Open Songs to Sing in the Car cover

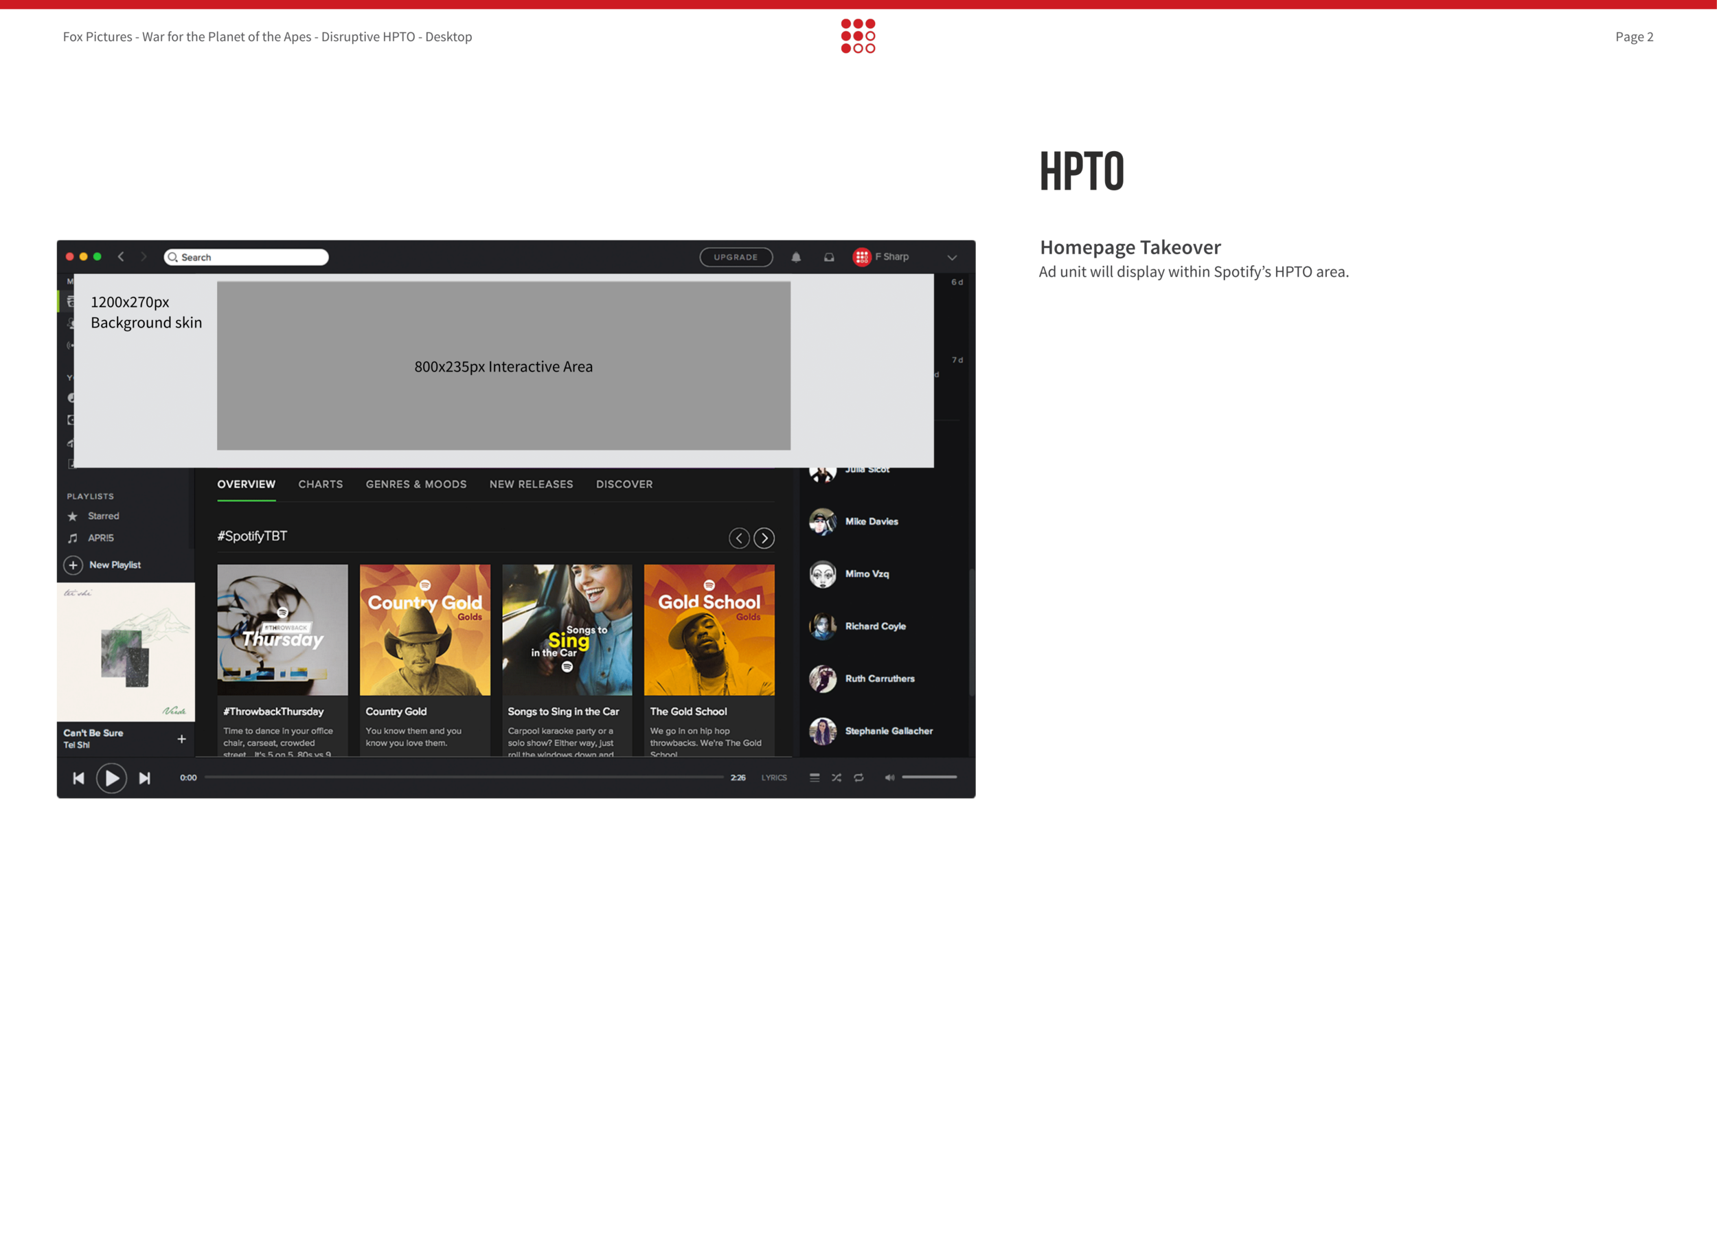coord(567,631)
